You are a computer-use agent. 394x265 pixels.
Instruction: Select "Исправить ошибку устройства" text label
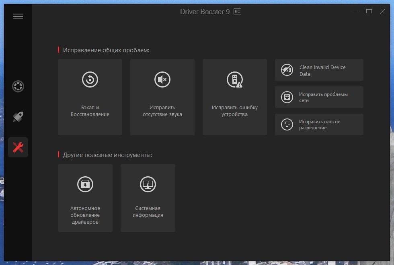coord(235,111)
